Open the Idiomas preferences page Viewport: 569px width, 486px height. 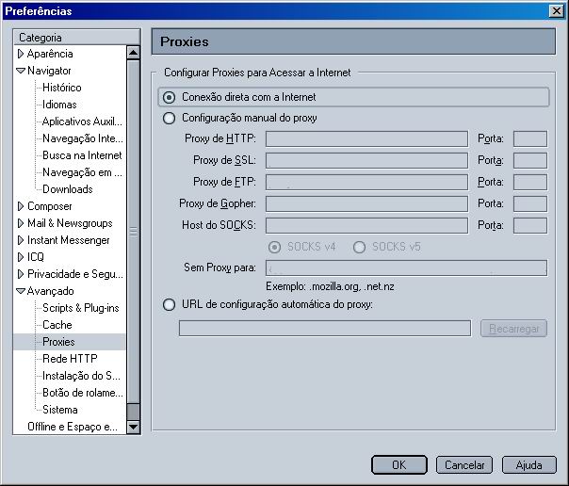tap(59, 105)
